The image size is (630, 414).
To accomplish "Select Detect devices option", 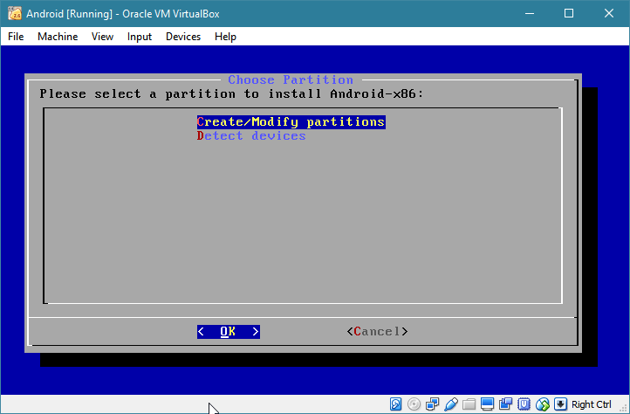I will (251, 136).
